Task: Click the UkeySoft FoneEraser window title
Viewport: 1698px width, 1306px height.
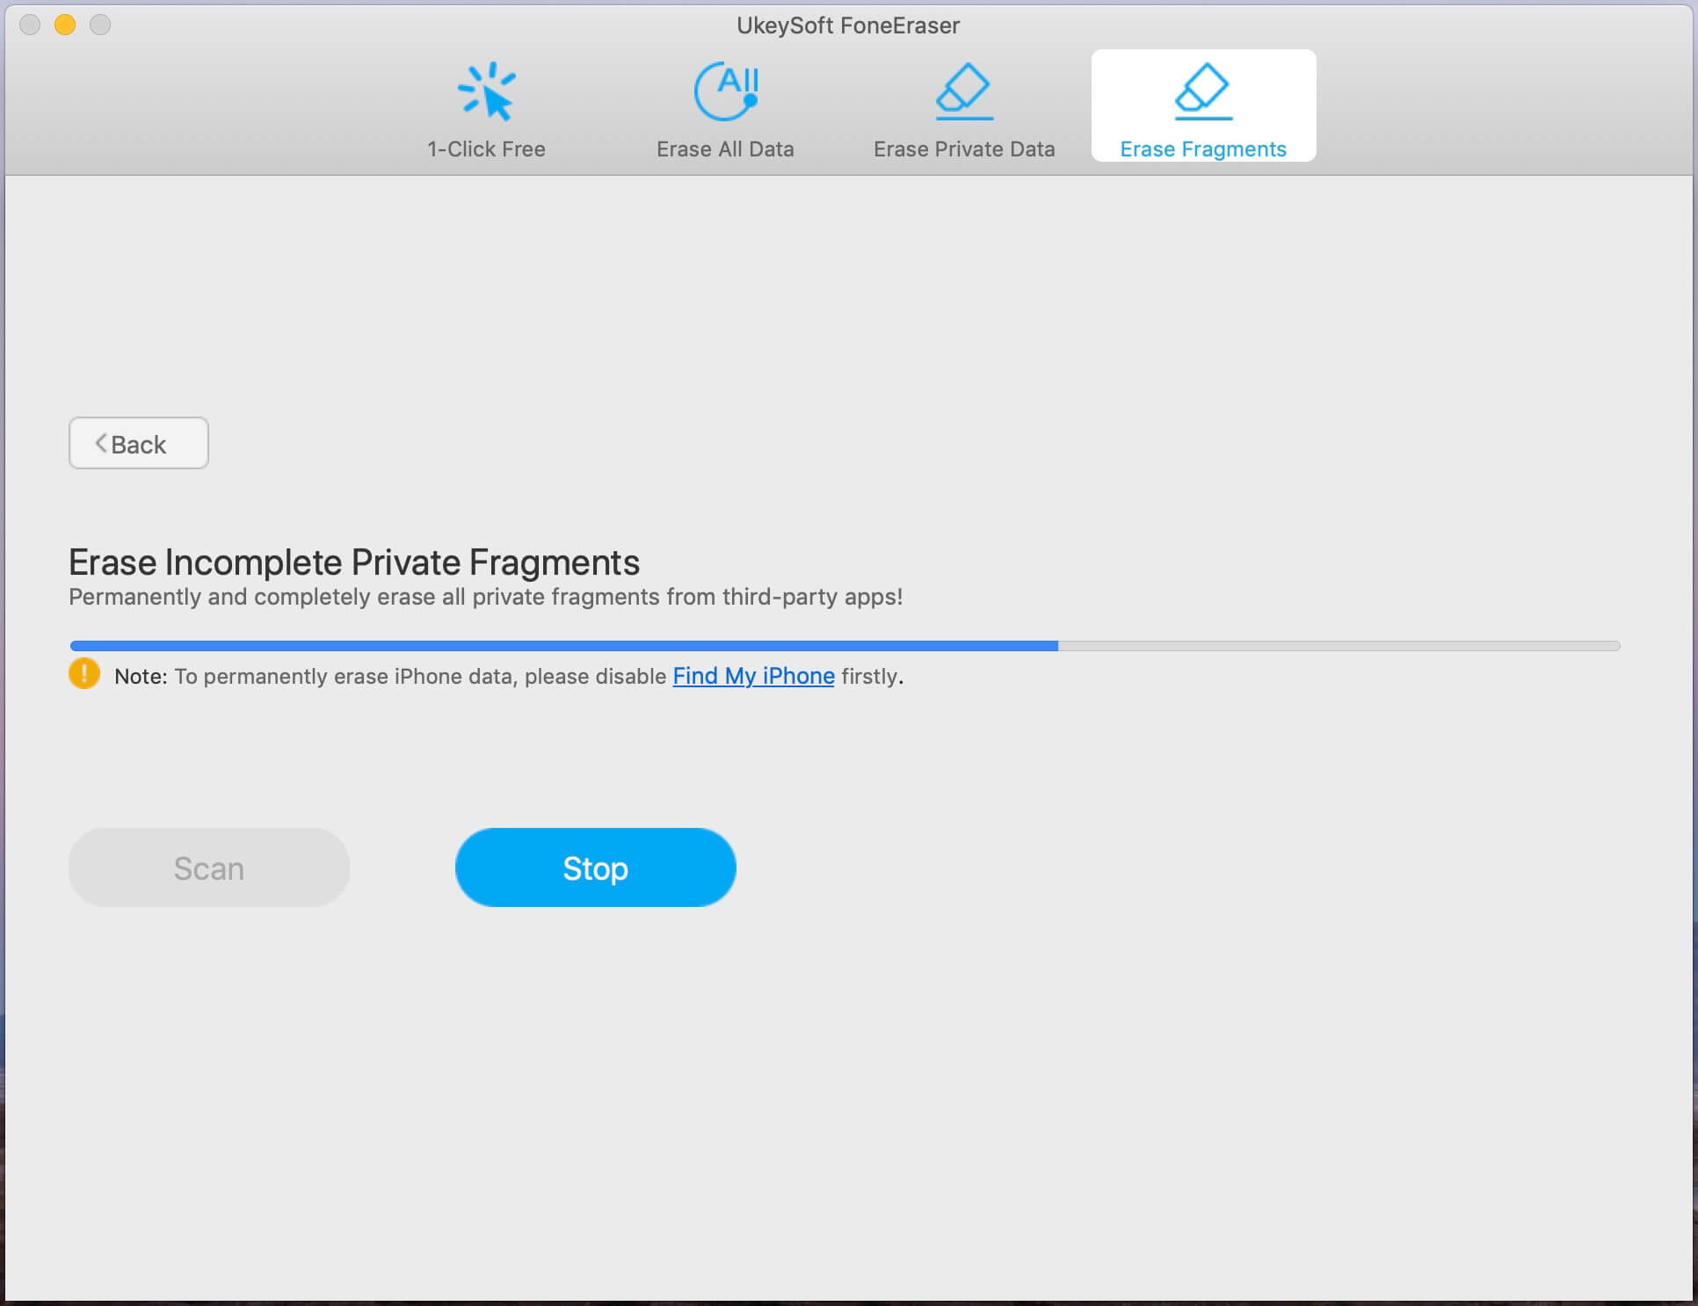Action: tap(848, 25)
